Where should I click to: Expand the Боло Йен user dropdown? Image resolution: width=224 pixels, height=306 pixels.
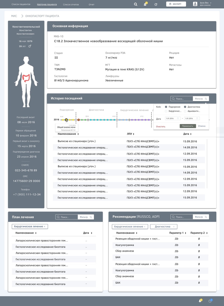[x=211, y=3]
